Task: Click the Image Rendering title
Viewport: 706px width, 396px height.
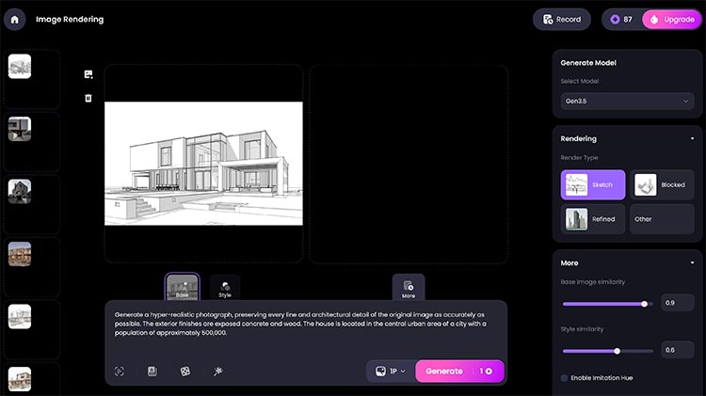Action: point(70,20)
